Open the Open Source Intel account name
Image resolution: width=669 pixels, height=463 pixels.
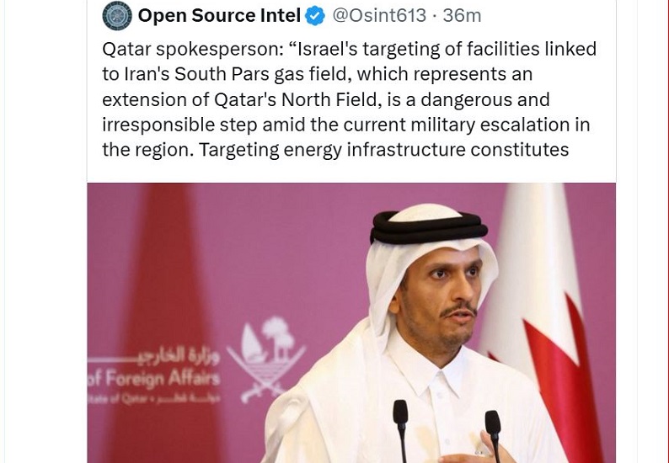coord(219,15)
